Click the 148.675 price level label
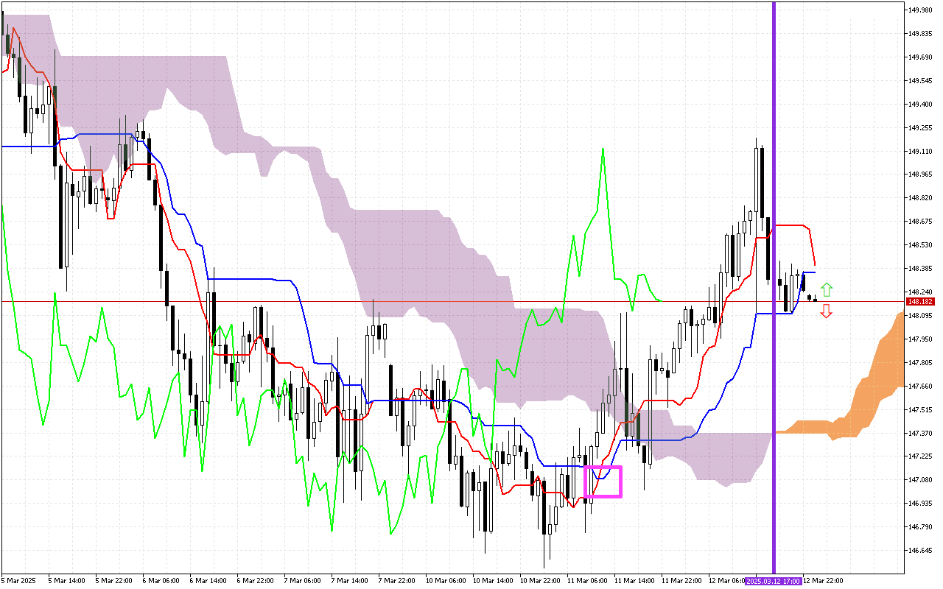Image resolution: width=943 pixels, height=589 pixels. point(921,222)
